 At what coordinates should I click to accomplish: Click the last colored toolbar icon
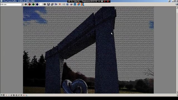[83, 4]
